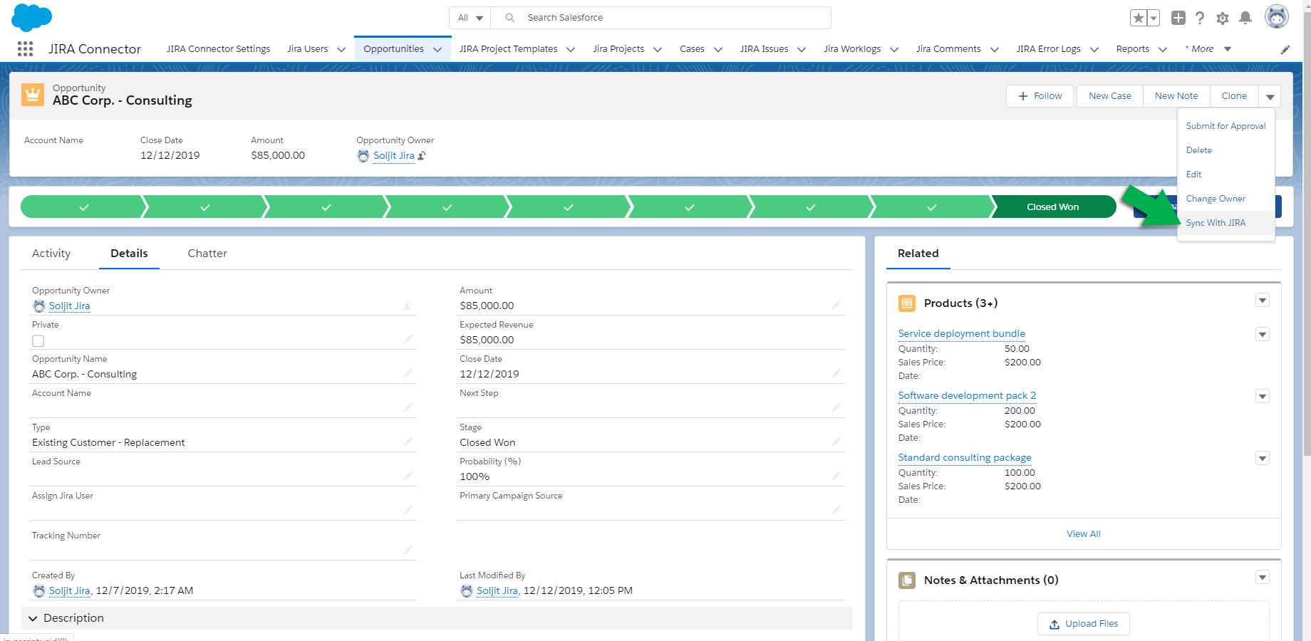Switch to the Chatter tab
The height and width of the screenshot is (641, 1311).
(x=207, y=254)
